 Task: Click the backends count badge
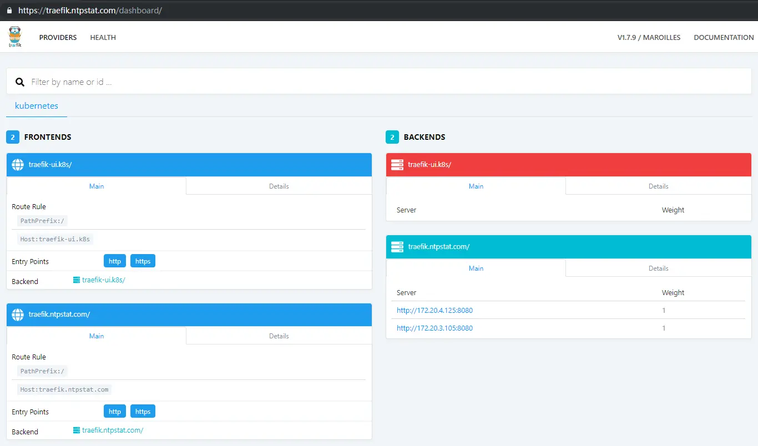pyautogui.click(x=392, y=136)
